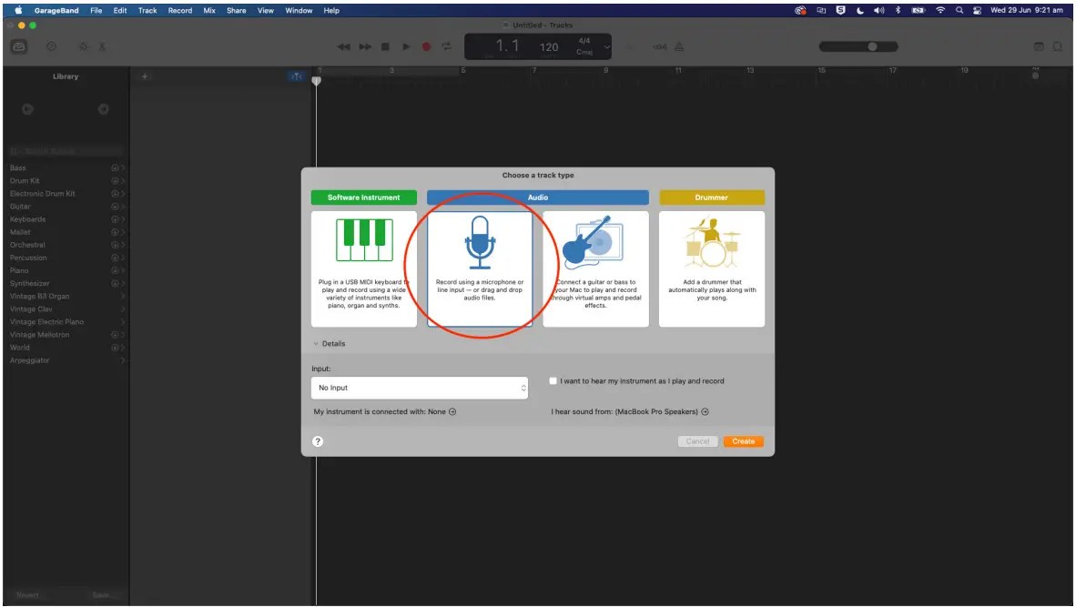Open the help question mark button
This screenshot has height=607, width=1076.
coord(318,441)
